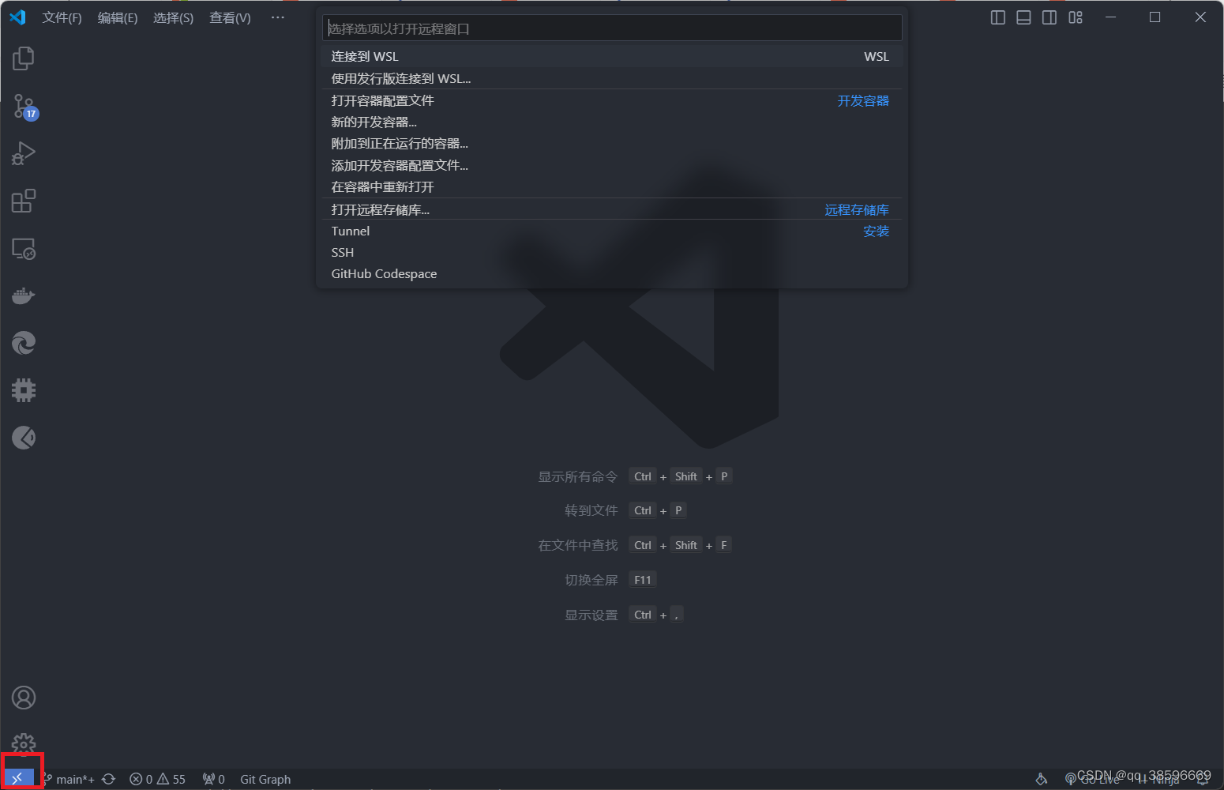The height and width of the screenshot is (790, 1224).
Task: Open the Explorer sidebar icon
Action: click(23, 58)
